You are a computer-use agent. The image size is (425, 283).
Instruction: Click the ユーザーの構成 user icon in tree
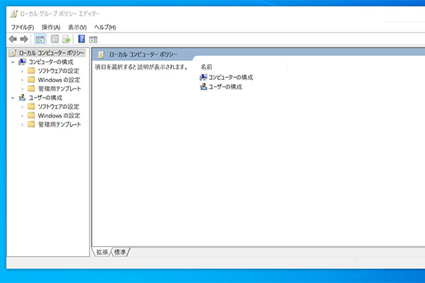point(22,98)
